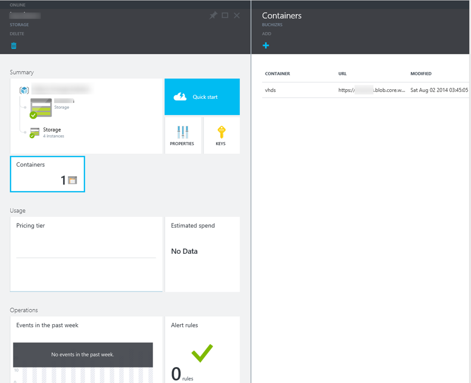Open the Containers tile
471x383 pixels.
pos(47,174)
